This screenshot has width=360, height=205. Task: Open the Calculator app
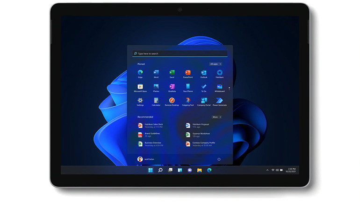tap(156, 101)
